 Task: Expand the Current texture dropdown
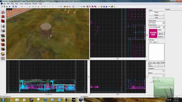[x=163, y=27]
